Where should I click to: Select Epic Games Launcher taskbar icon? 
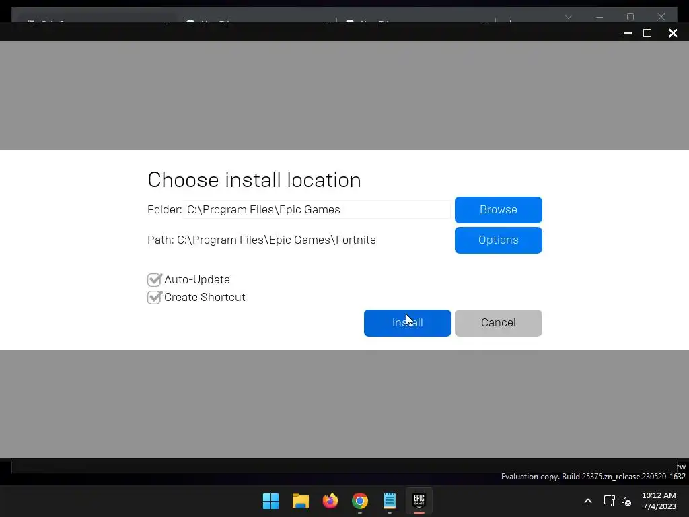click(419, 501)
